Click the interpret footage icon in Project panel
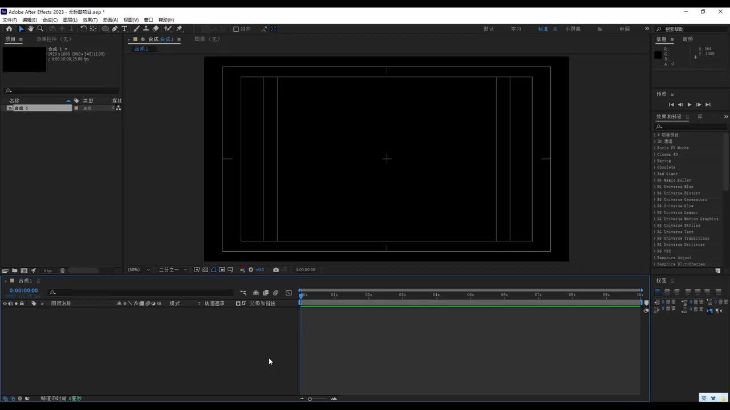Viewport: 730px width, 410px height. click(x=5, y=270)
